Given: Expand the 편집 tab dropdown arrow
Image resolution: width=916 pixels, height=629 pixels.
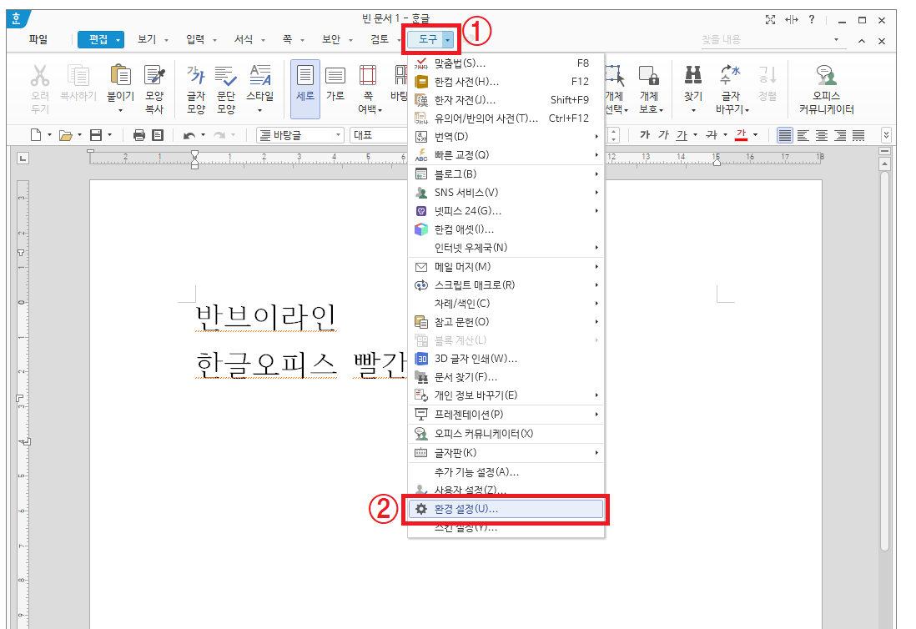Looking at the screenshot, I should click(x=118, y=40).
